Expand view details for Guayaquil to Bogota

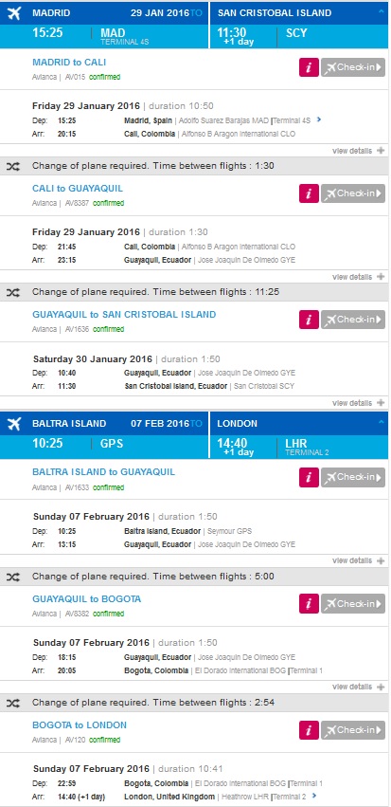[x=358, y=688]
